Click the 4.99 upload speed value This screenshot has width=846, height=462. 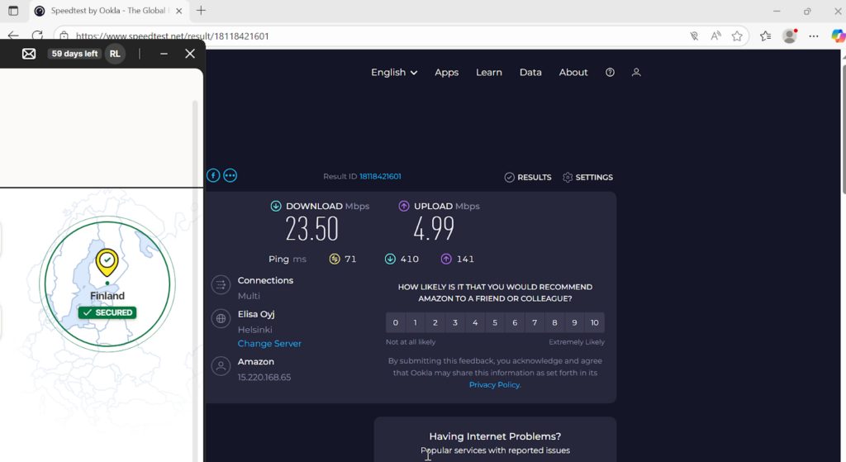[434, 229]
